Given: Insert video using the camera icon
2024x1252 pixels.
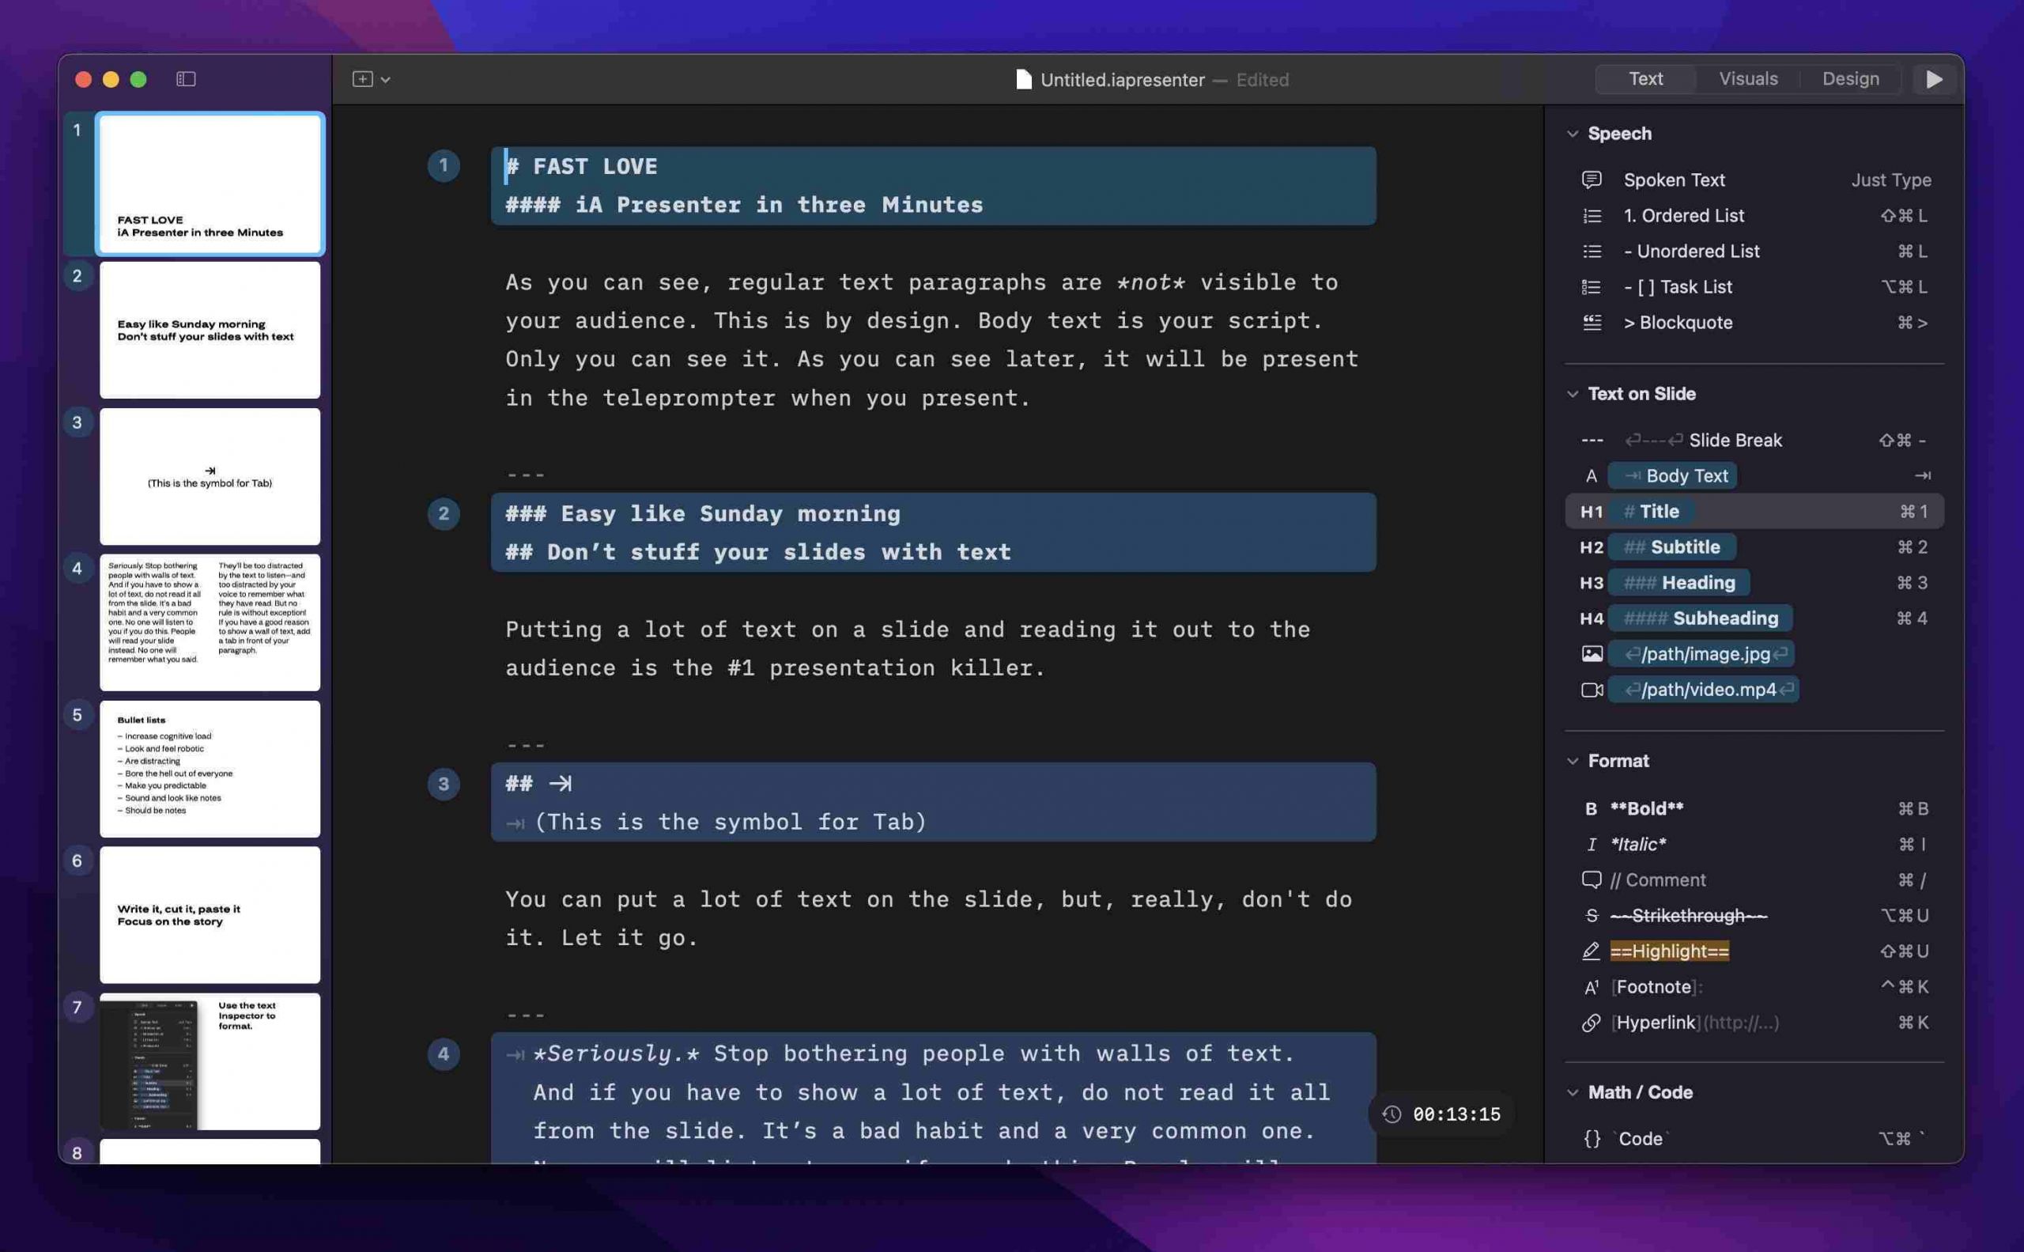Looking at the screenshot, I should click(1591, 689).
